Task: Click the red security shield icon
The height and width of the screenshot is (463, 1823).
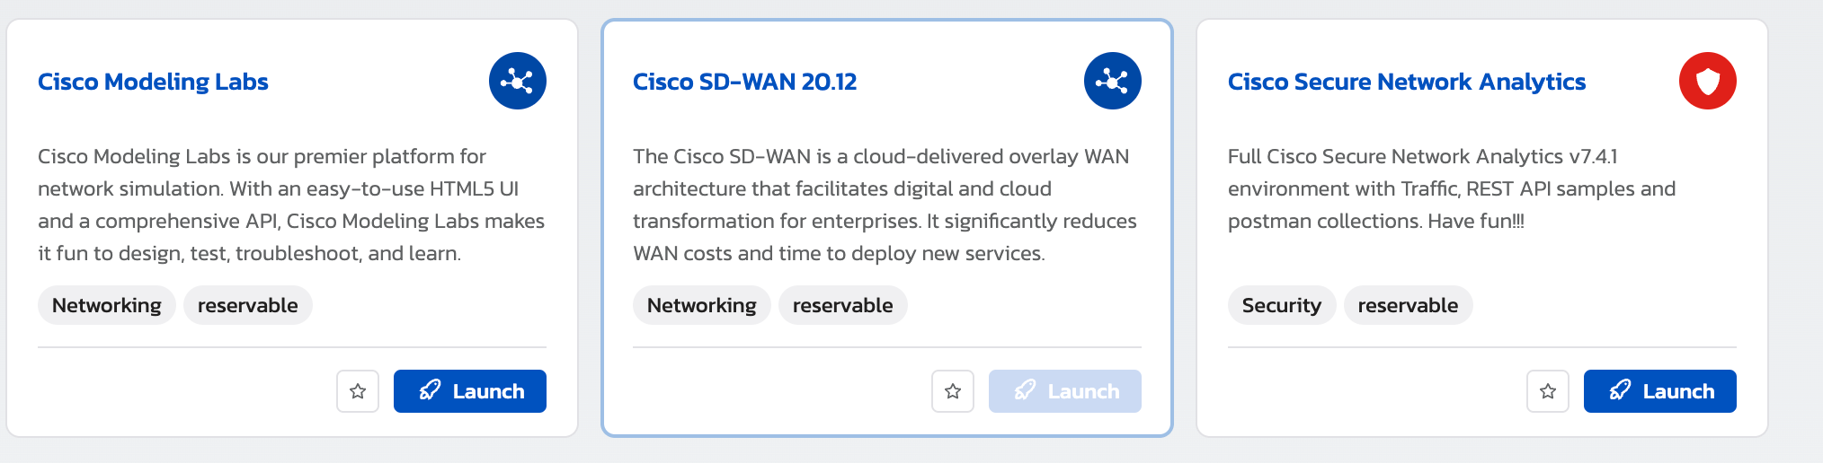Action: point(1708,81)
